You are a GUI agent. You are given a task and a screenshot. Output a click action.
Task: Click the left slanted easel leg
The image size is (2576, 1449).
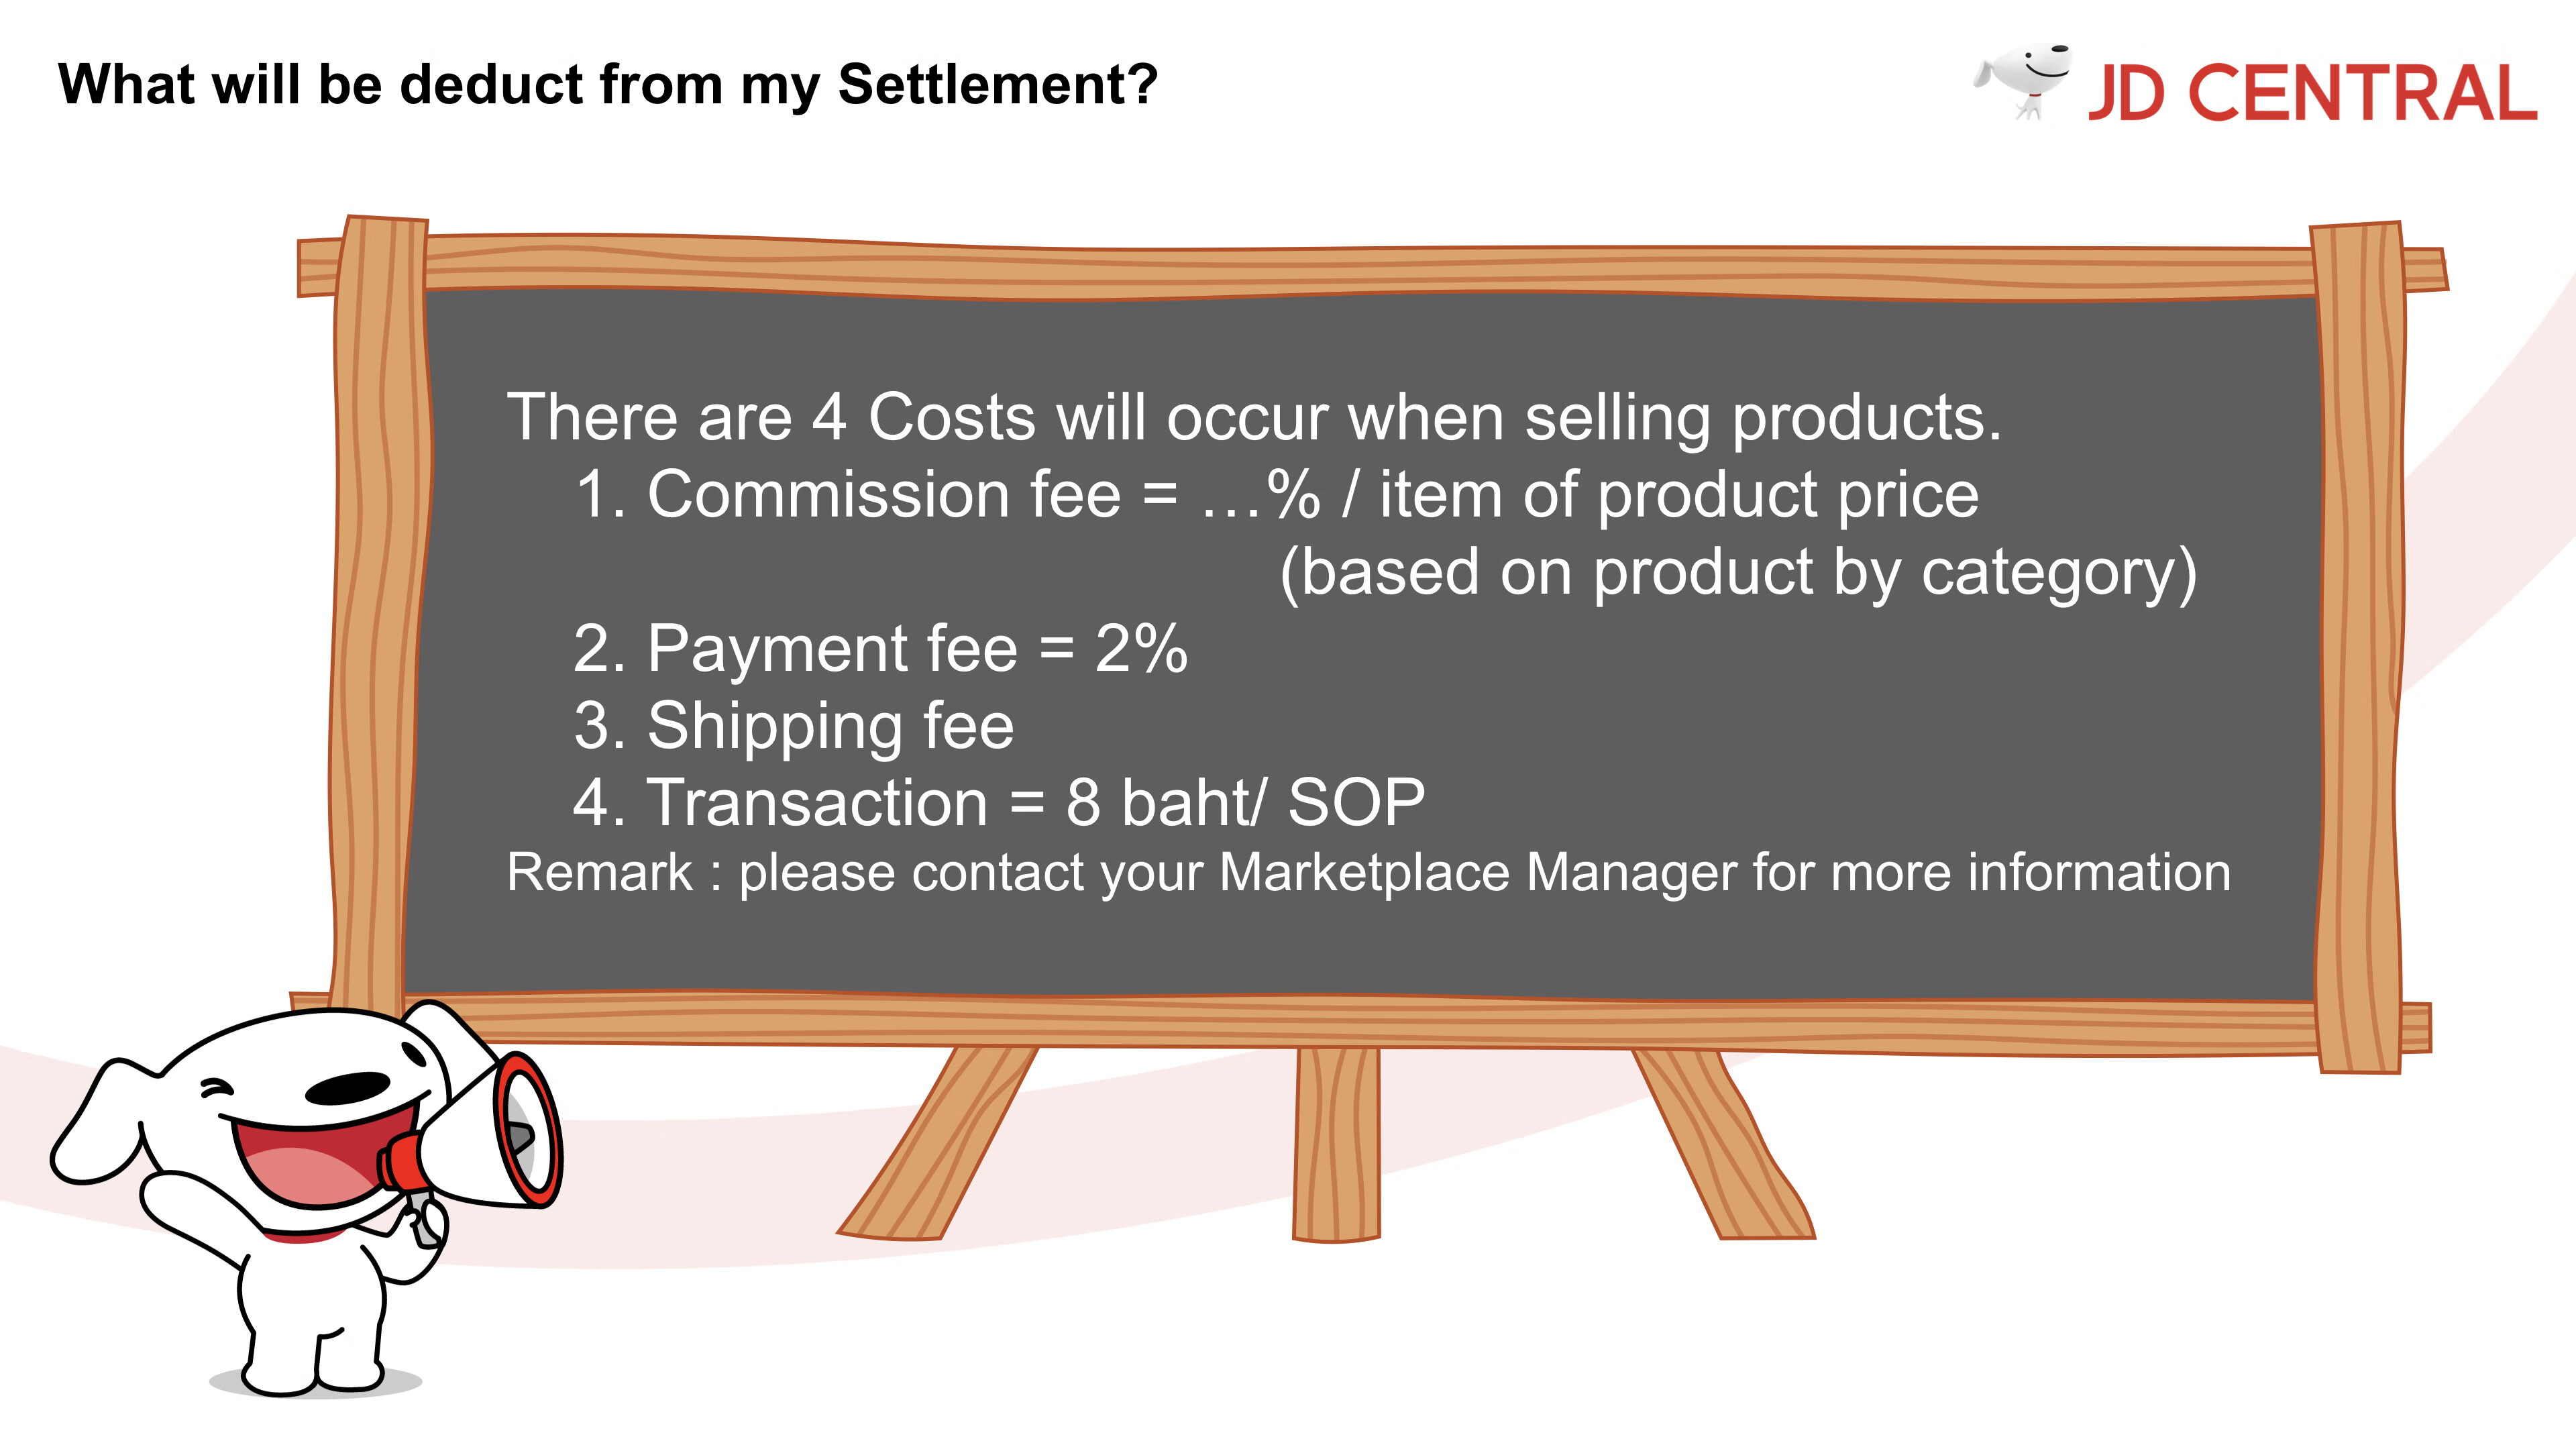(938, 1143)
